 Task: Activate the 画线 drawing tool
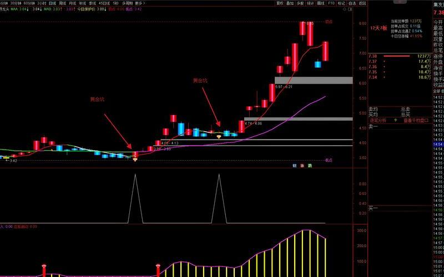pyautogui.click(x=321, y=3)
